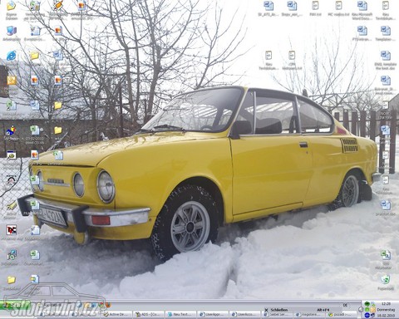This screenshot has height=319, width=399.
Task: Open the snapshot.doc Word document icon
Action: click(x=386, y=209)
